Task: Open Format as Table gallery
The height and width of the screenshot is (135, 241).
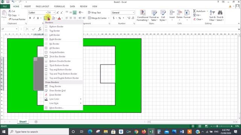Action: tap(154, 15)
